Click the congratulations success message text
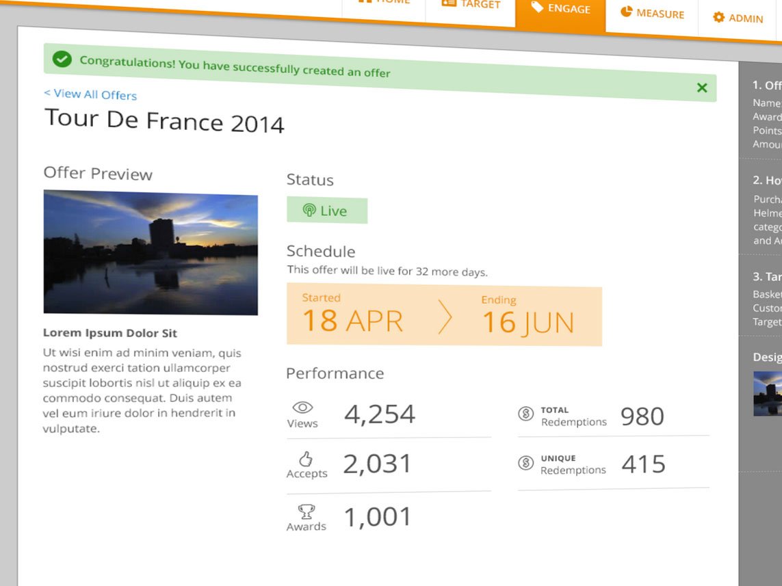The image size is (782, 586). point(235,67)
